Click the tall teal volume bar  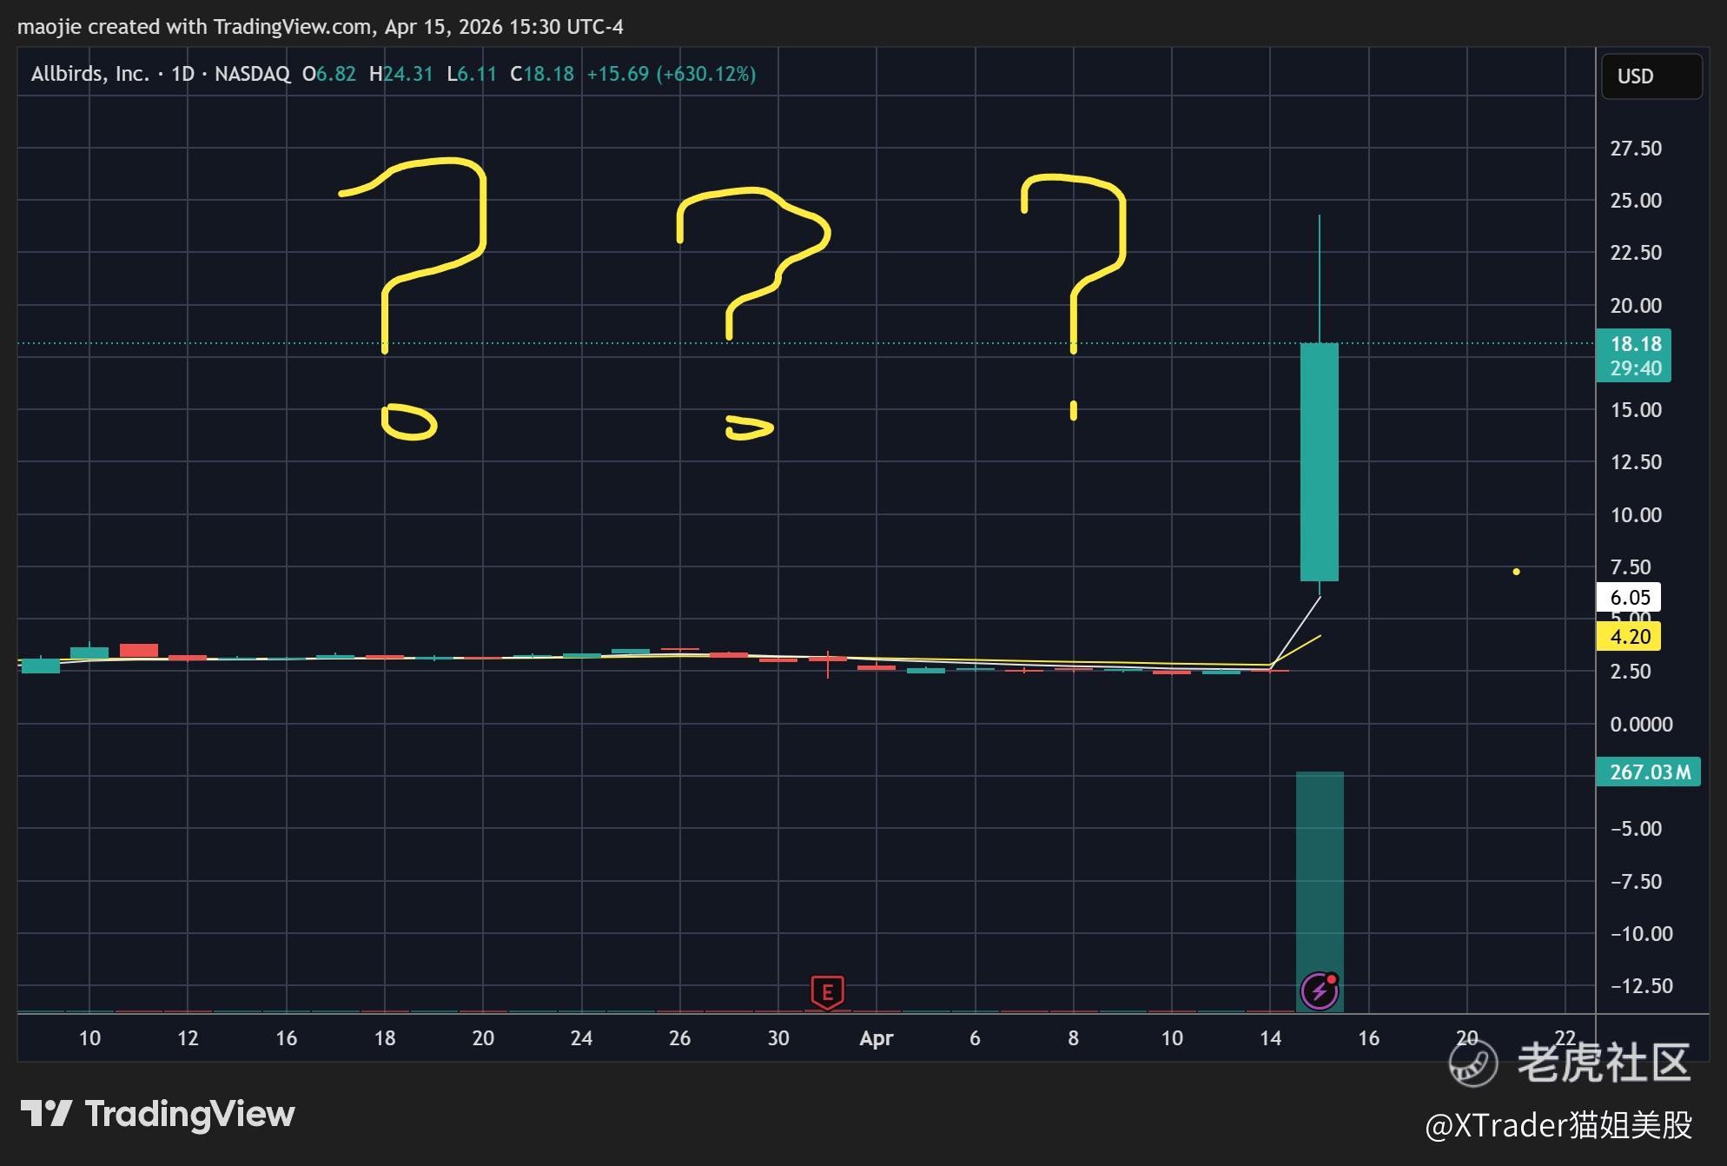1319,869
